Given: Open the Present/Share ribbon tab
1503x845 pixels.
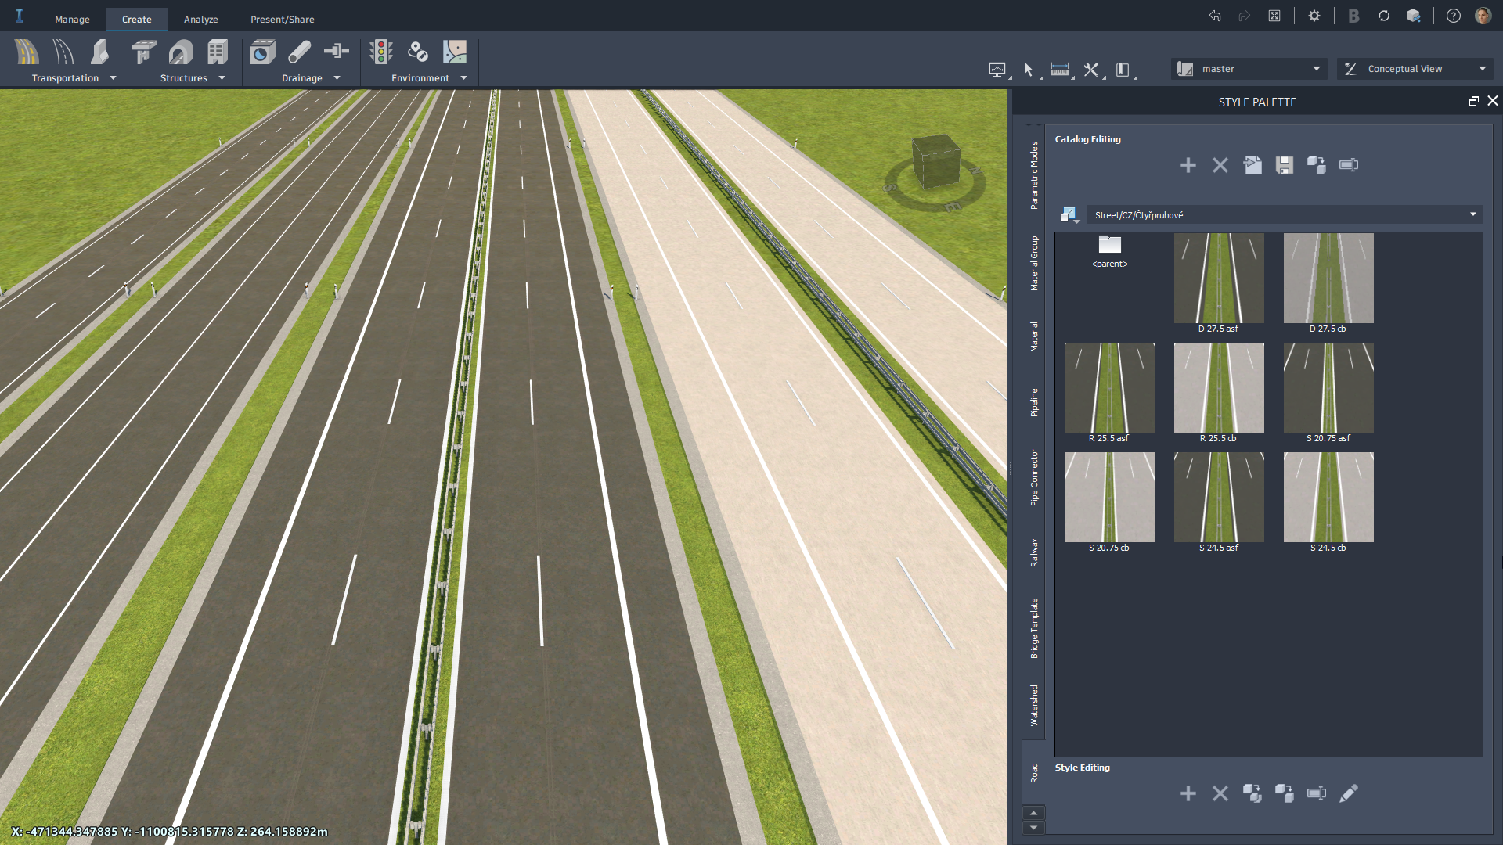Looking at the screenshot, I should [x=282, y=19].
